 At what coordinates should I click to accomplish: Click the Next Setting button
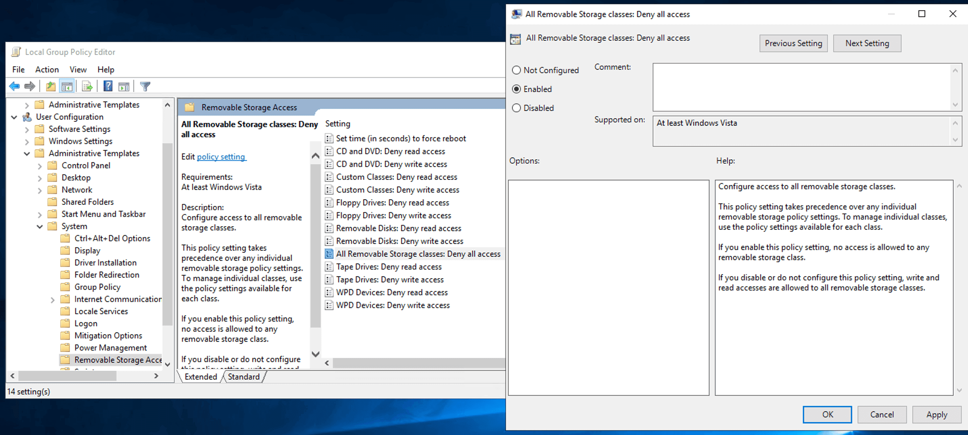pos(867,43)
